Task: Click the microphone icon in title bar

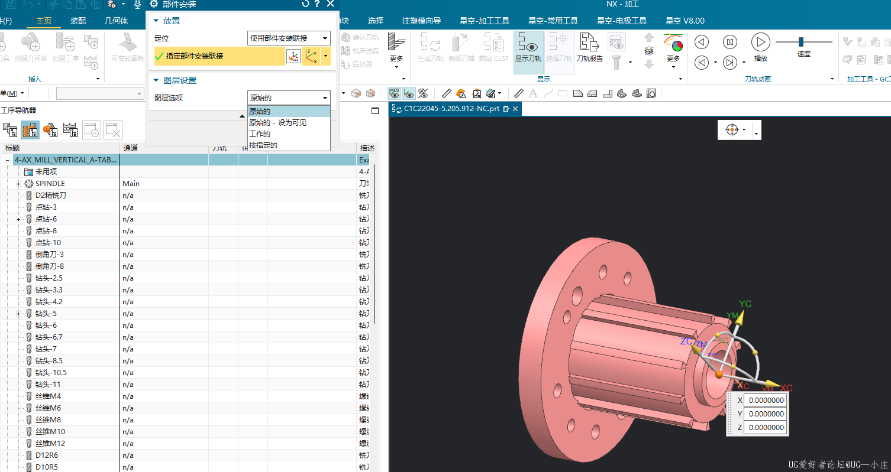Action: click(137, 4)
